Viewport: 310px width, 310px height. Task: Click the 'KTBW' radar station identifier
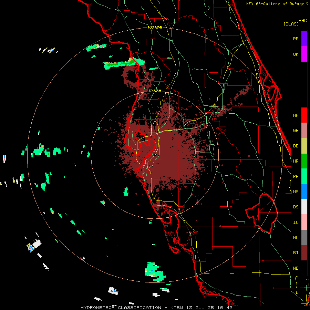pyautogui.click(x=177, y=308)
